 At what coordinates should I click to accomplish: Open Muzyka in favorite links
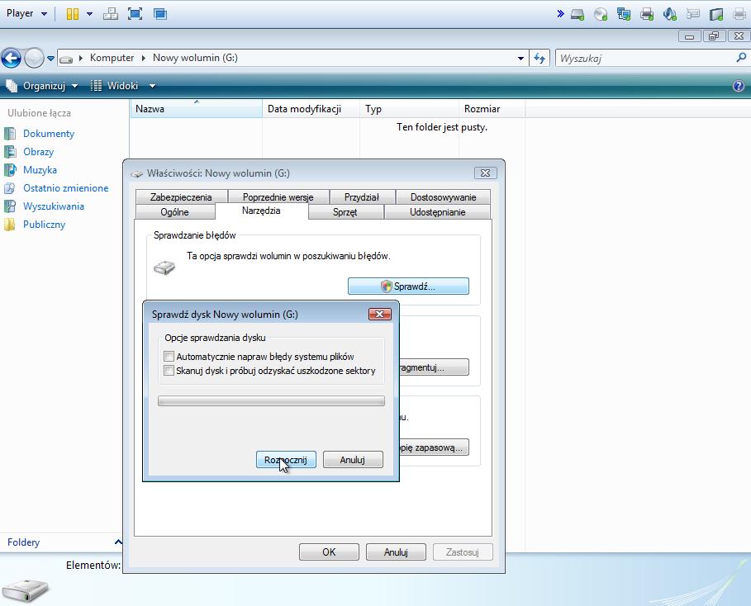click(x=40, y=170)
